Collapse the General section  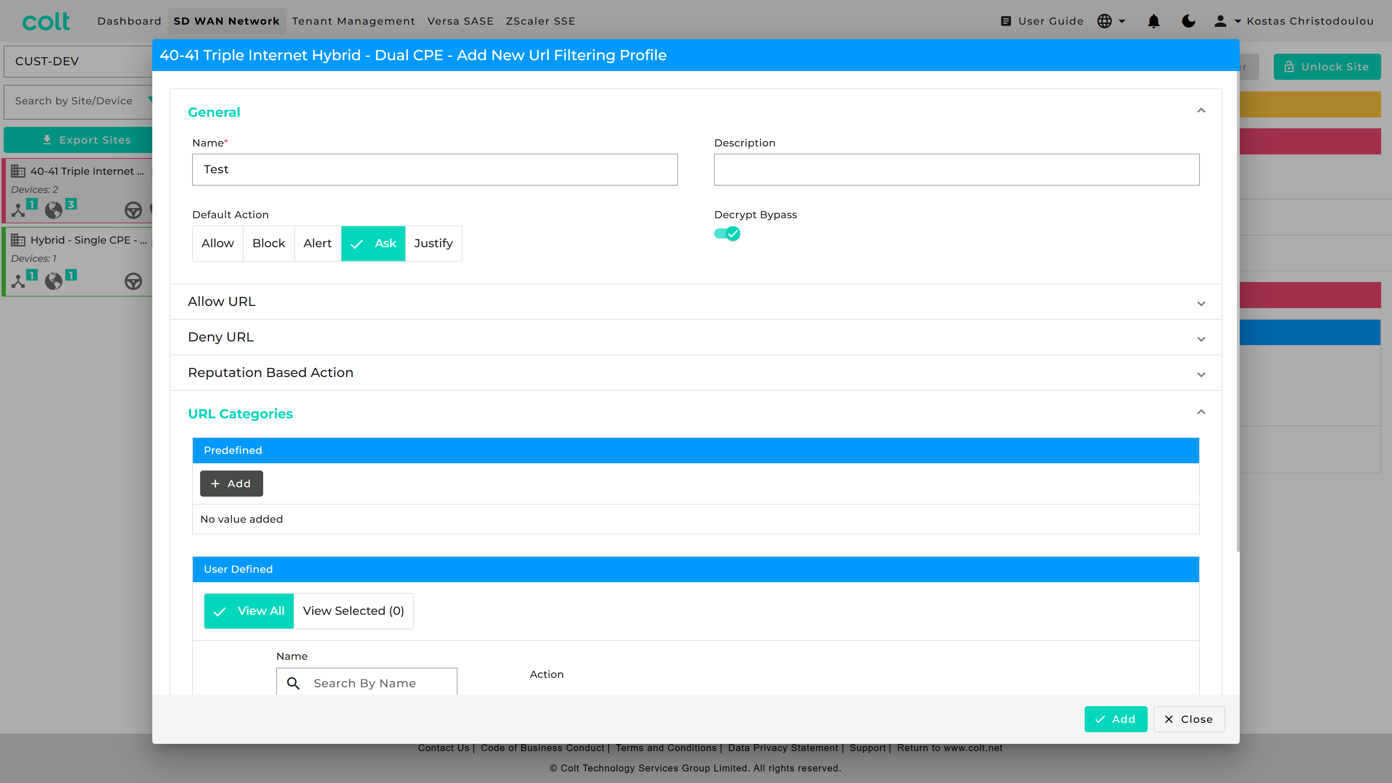coord(1201,111)
